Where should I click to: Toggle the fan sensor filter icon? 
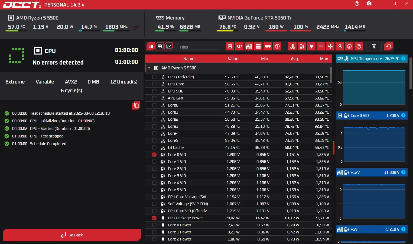330,46
